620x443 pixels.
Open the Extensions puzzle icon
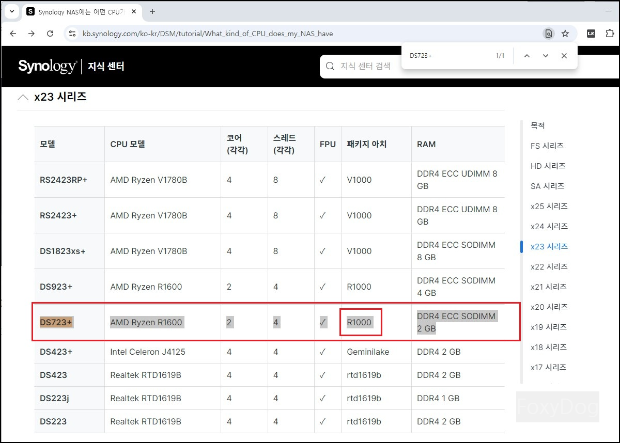tap(610, 34)
